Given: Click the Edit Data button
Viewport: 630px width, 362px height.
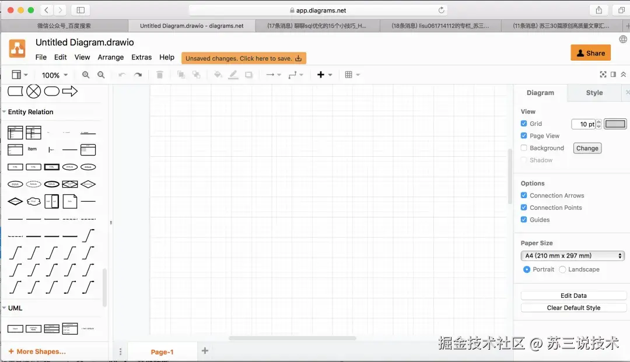Looking at the screenshot, I should pyautogui.click(x=573, y=295).
